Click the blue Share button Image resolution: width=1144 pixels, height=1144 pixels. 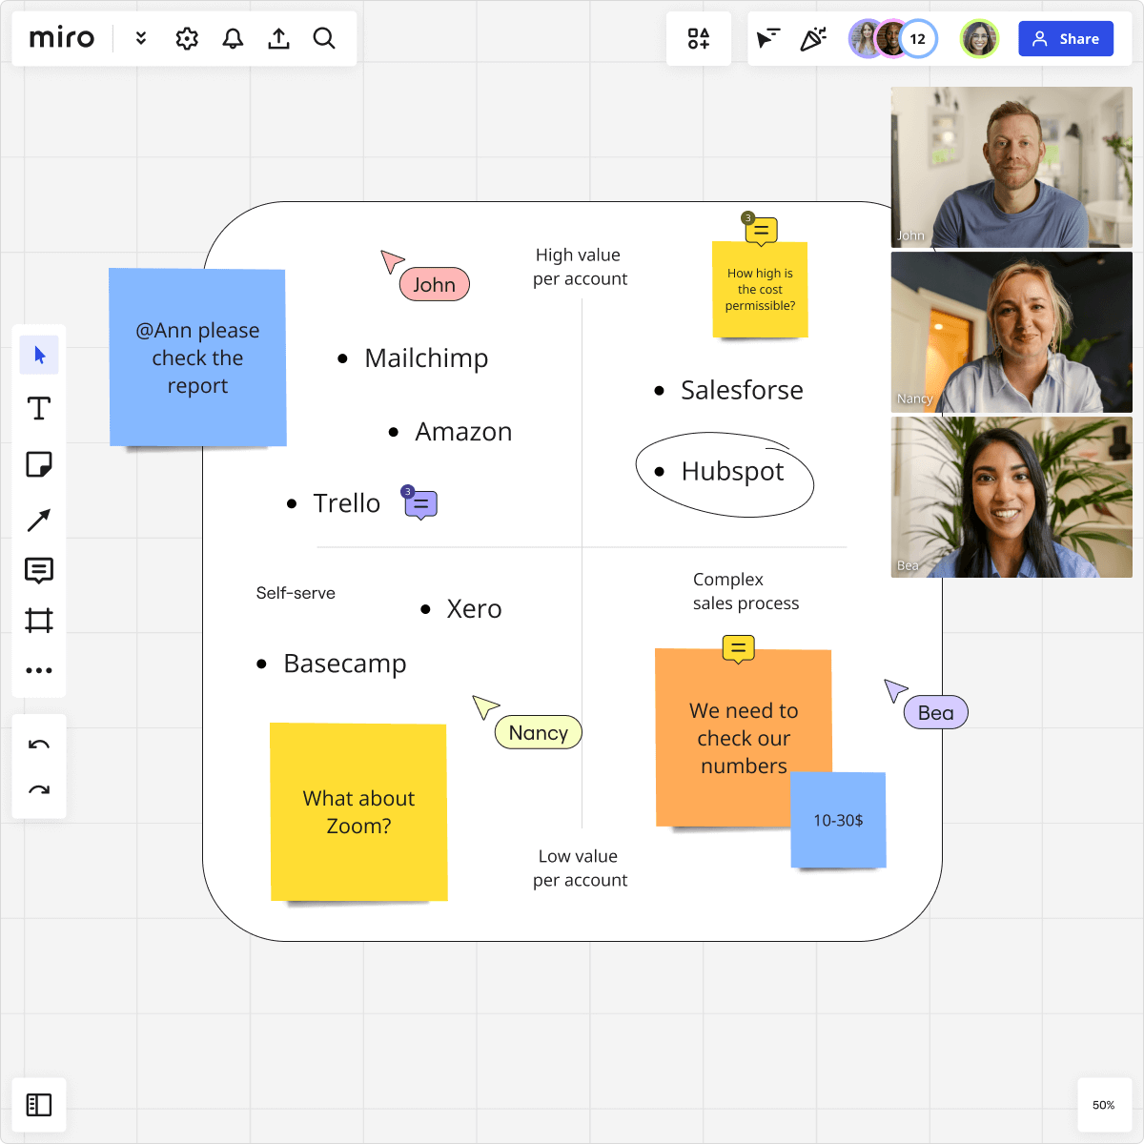[1066, 39]
